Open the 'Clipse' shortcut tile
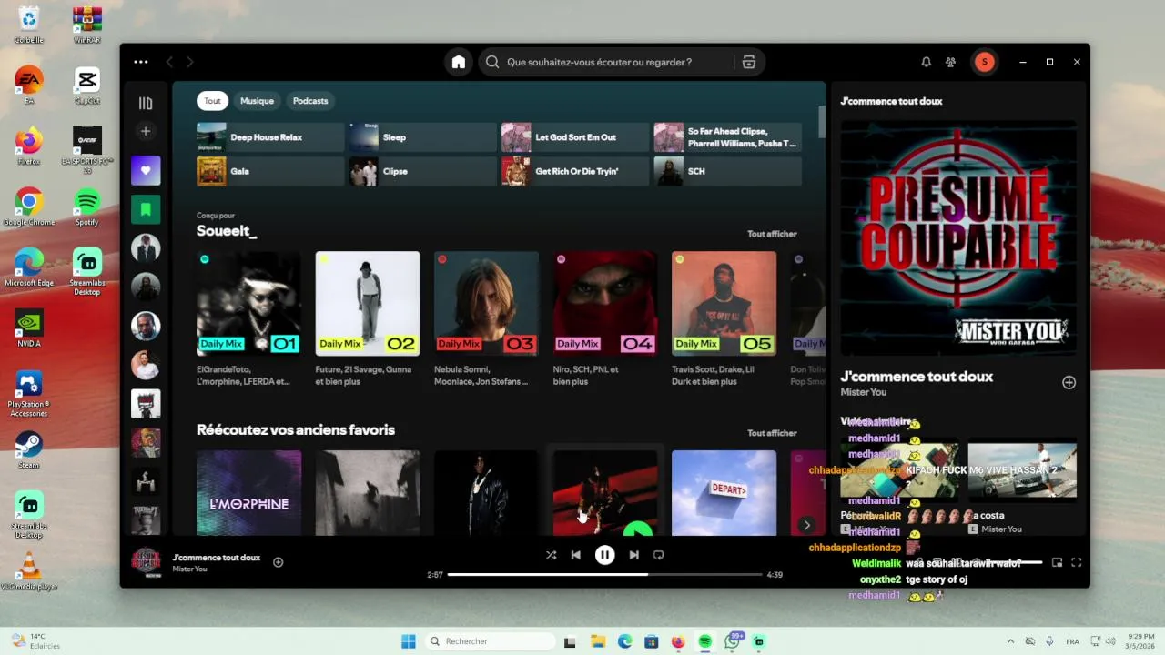This screenshot has height=655, width=1165. click(x=423, y=171)
